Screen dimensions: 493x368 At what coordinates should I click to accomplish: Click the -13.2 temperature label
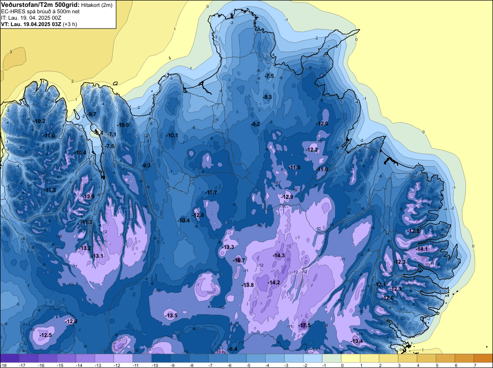click(85, 248)
